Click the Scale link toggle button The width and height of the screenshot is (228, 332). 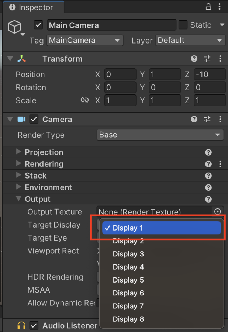point(85,100)
